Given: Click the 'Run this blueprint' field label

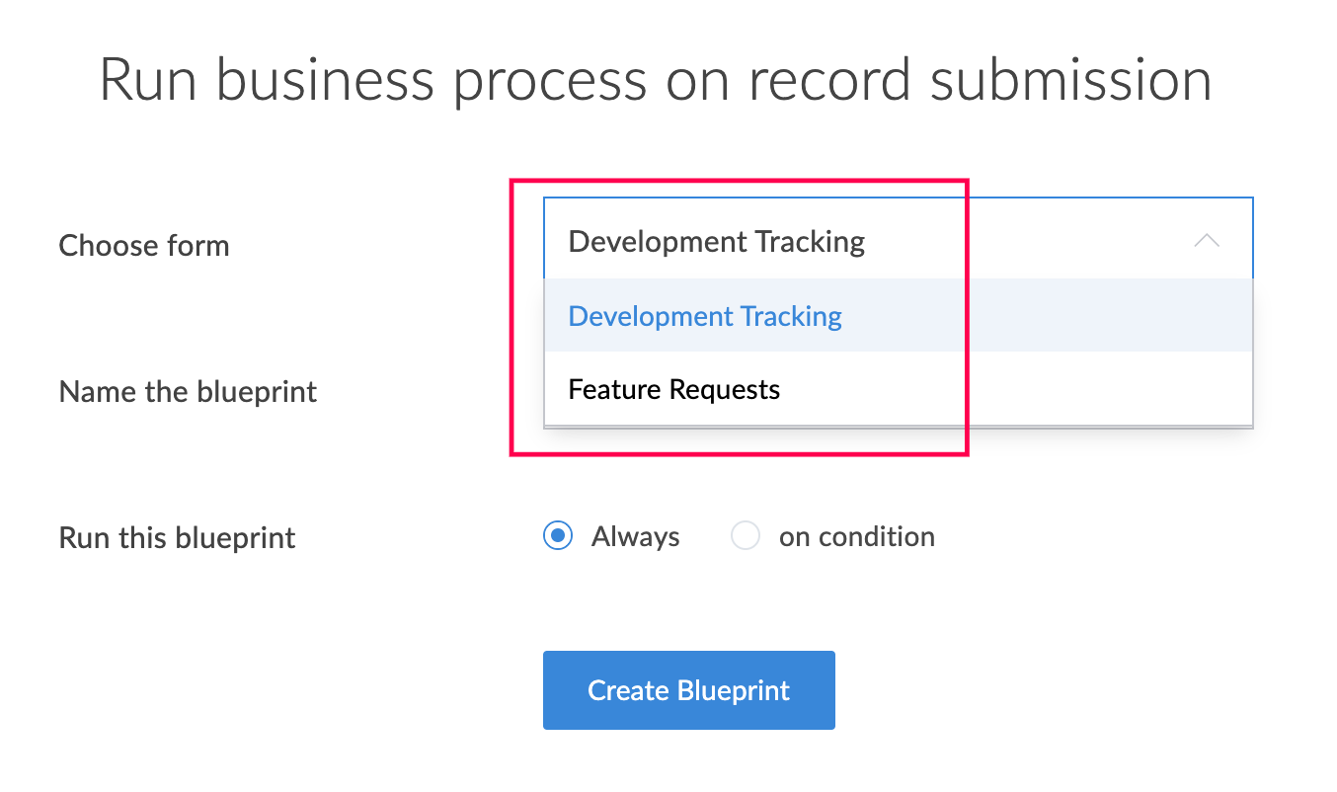Looking at the screenshot, I should (x=177, y=537).
